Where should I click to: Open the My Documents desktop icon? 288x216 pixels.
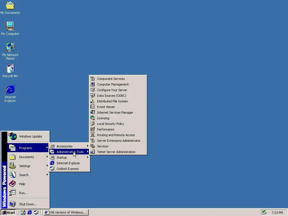[x=10, y=8]
